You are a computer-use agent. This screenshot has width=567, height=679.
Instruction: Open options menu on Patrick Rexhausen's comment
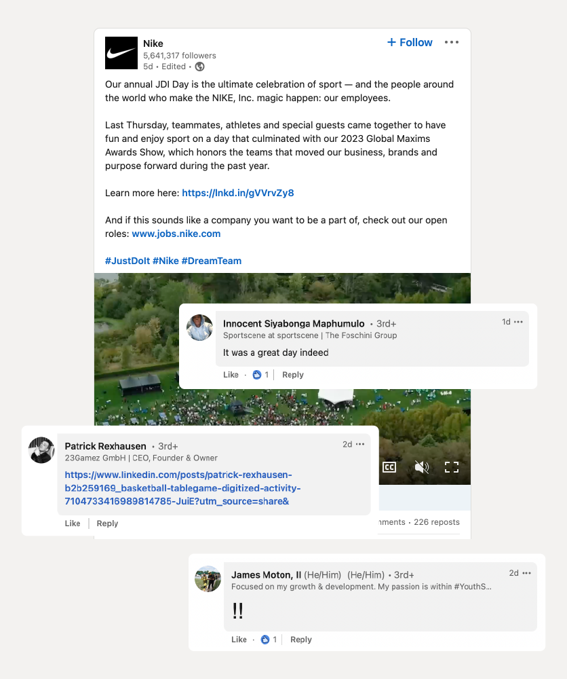[360, 444]
